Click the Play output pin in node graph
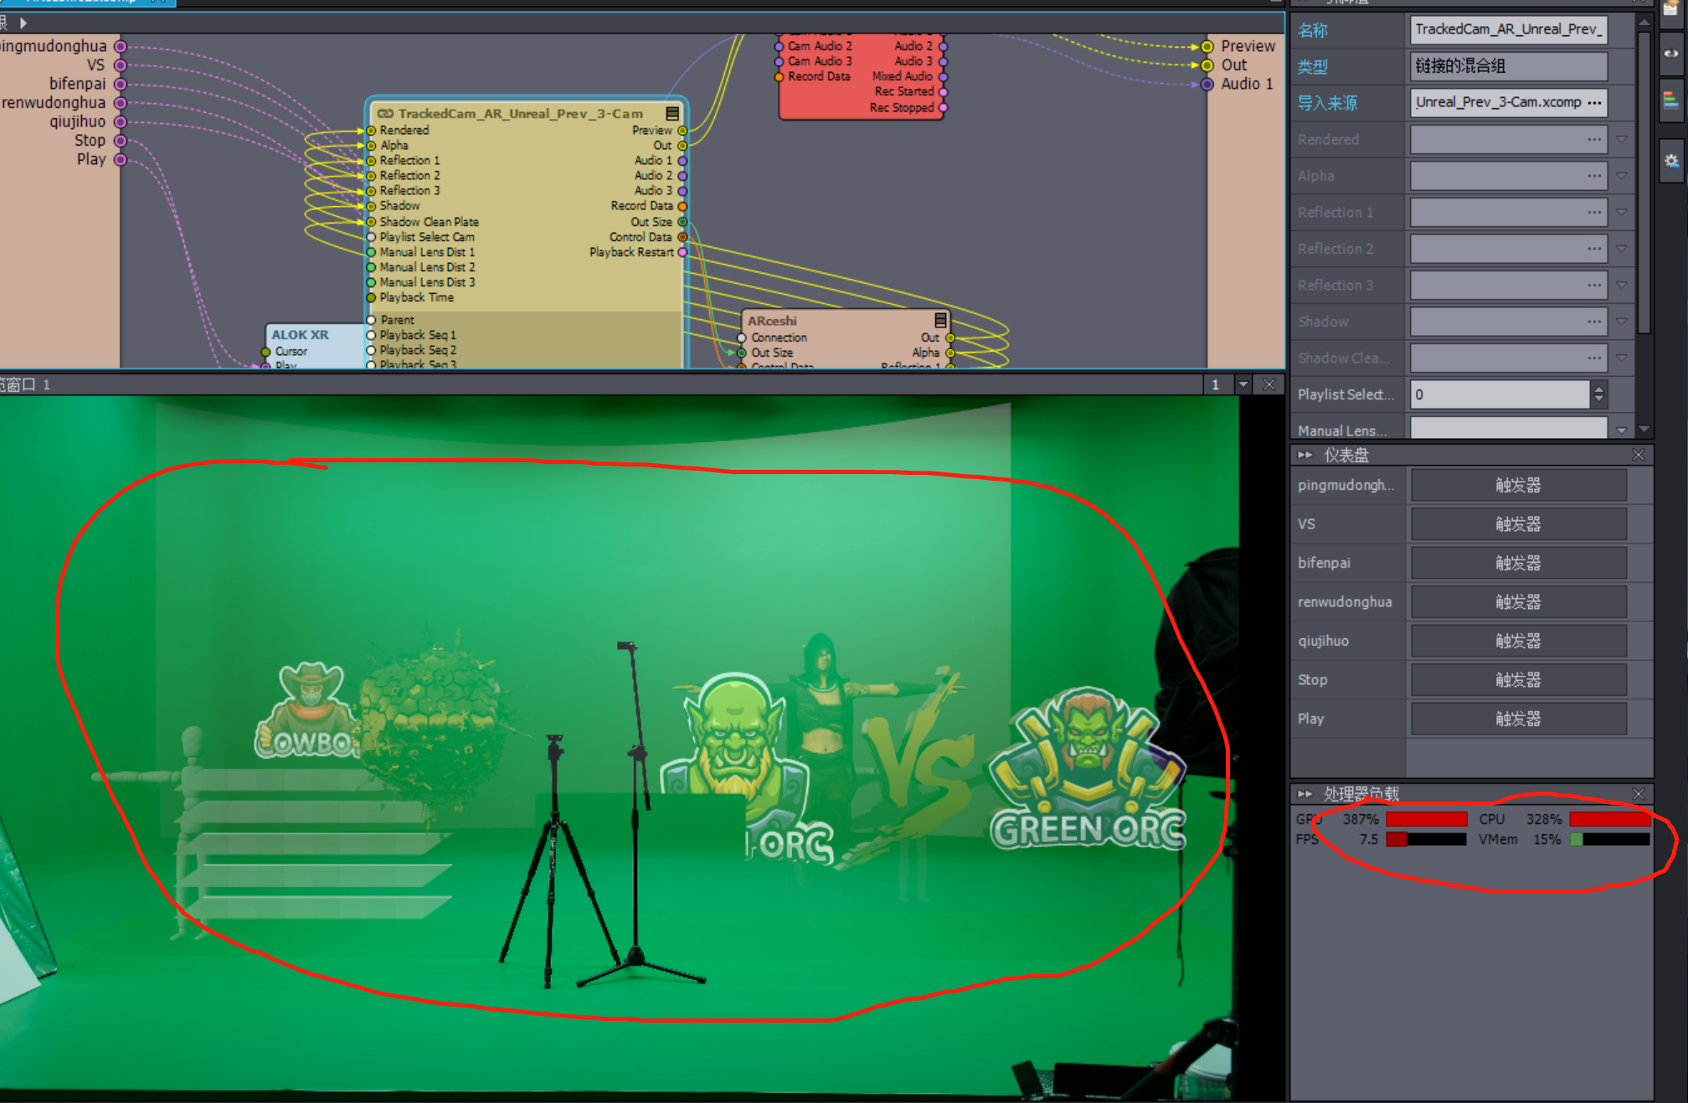 click(x=120, y=159)
